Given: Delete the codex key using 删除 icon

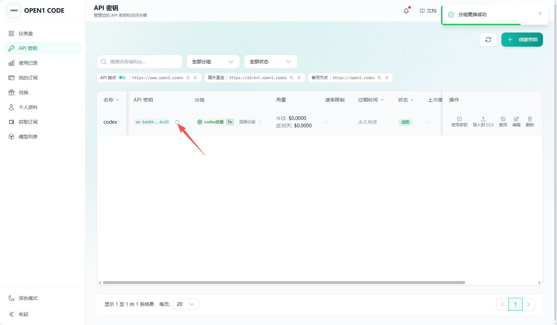Looking at the screenshot, I should (x=530, y=122).
